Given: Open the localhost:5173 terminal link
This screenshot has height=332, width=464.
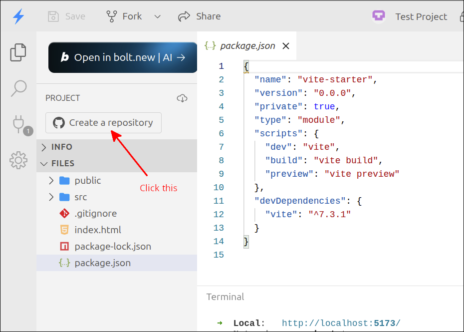Looking at the screenshot, I should 341,323.
